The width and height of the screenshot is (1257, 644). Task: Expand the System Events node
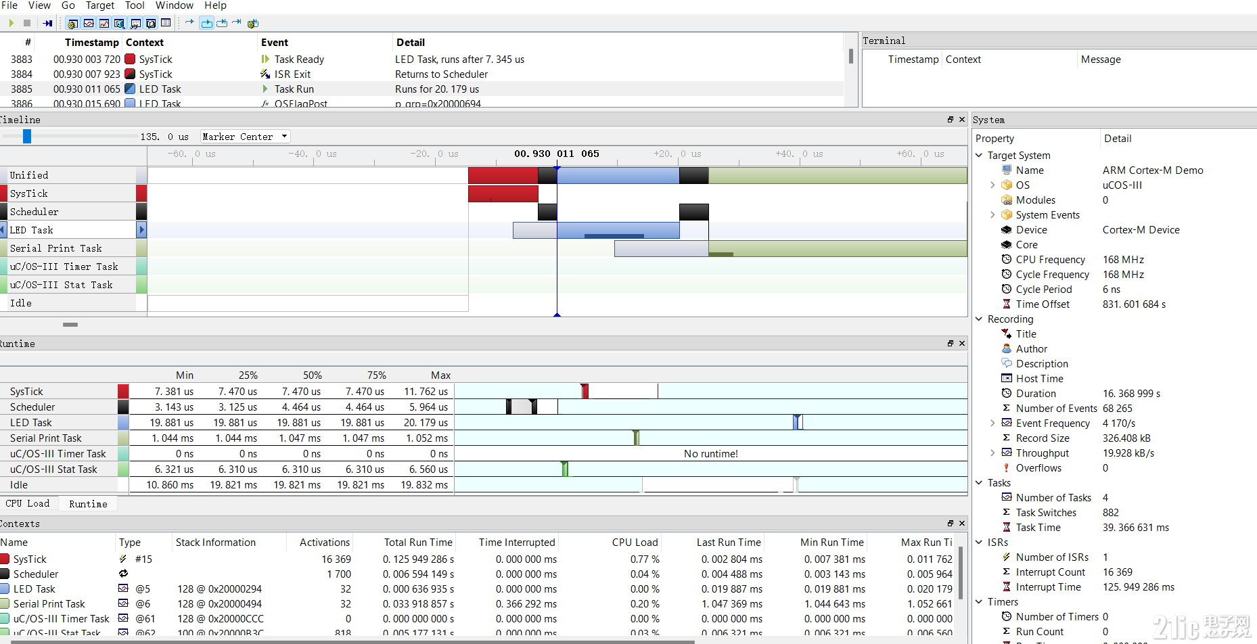[x=992, y=215]
